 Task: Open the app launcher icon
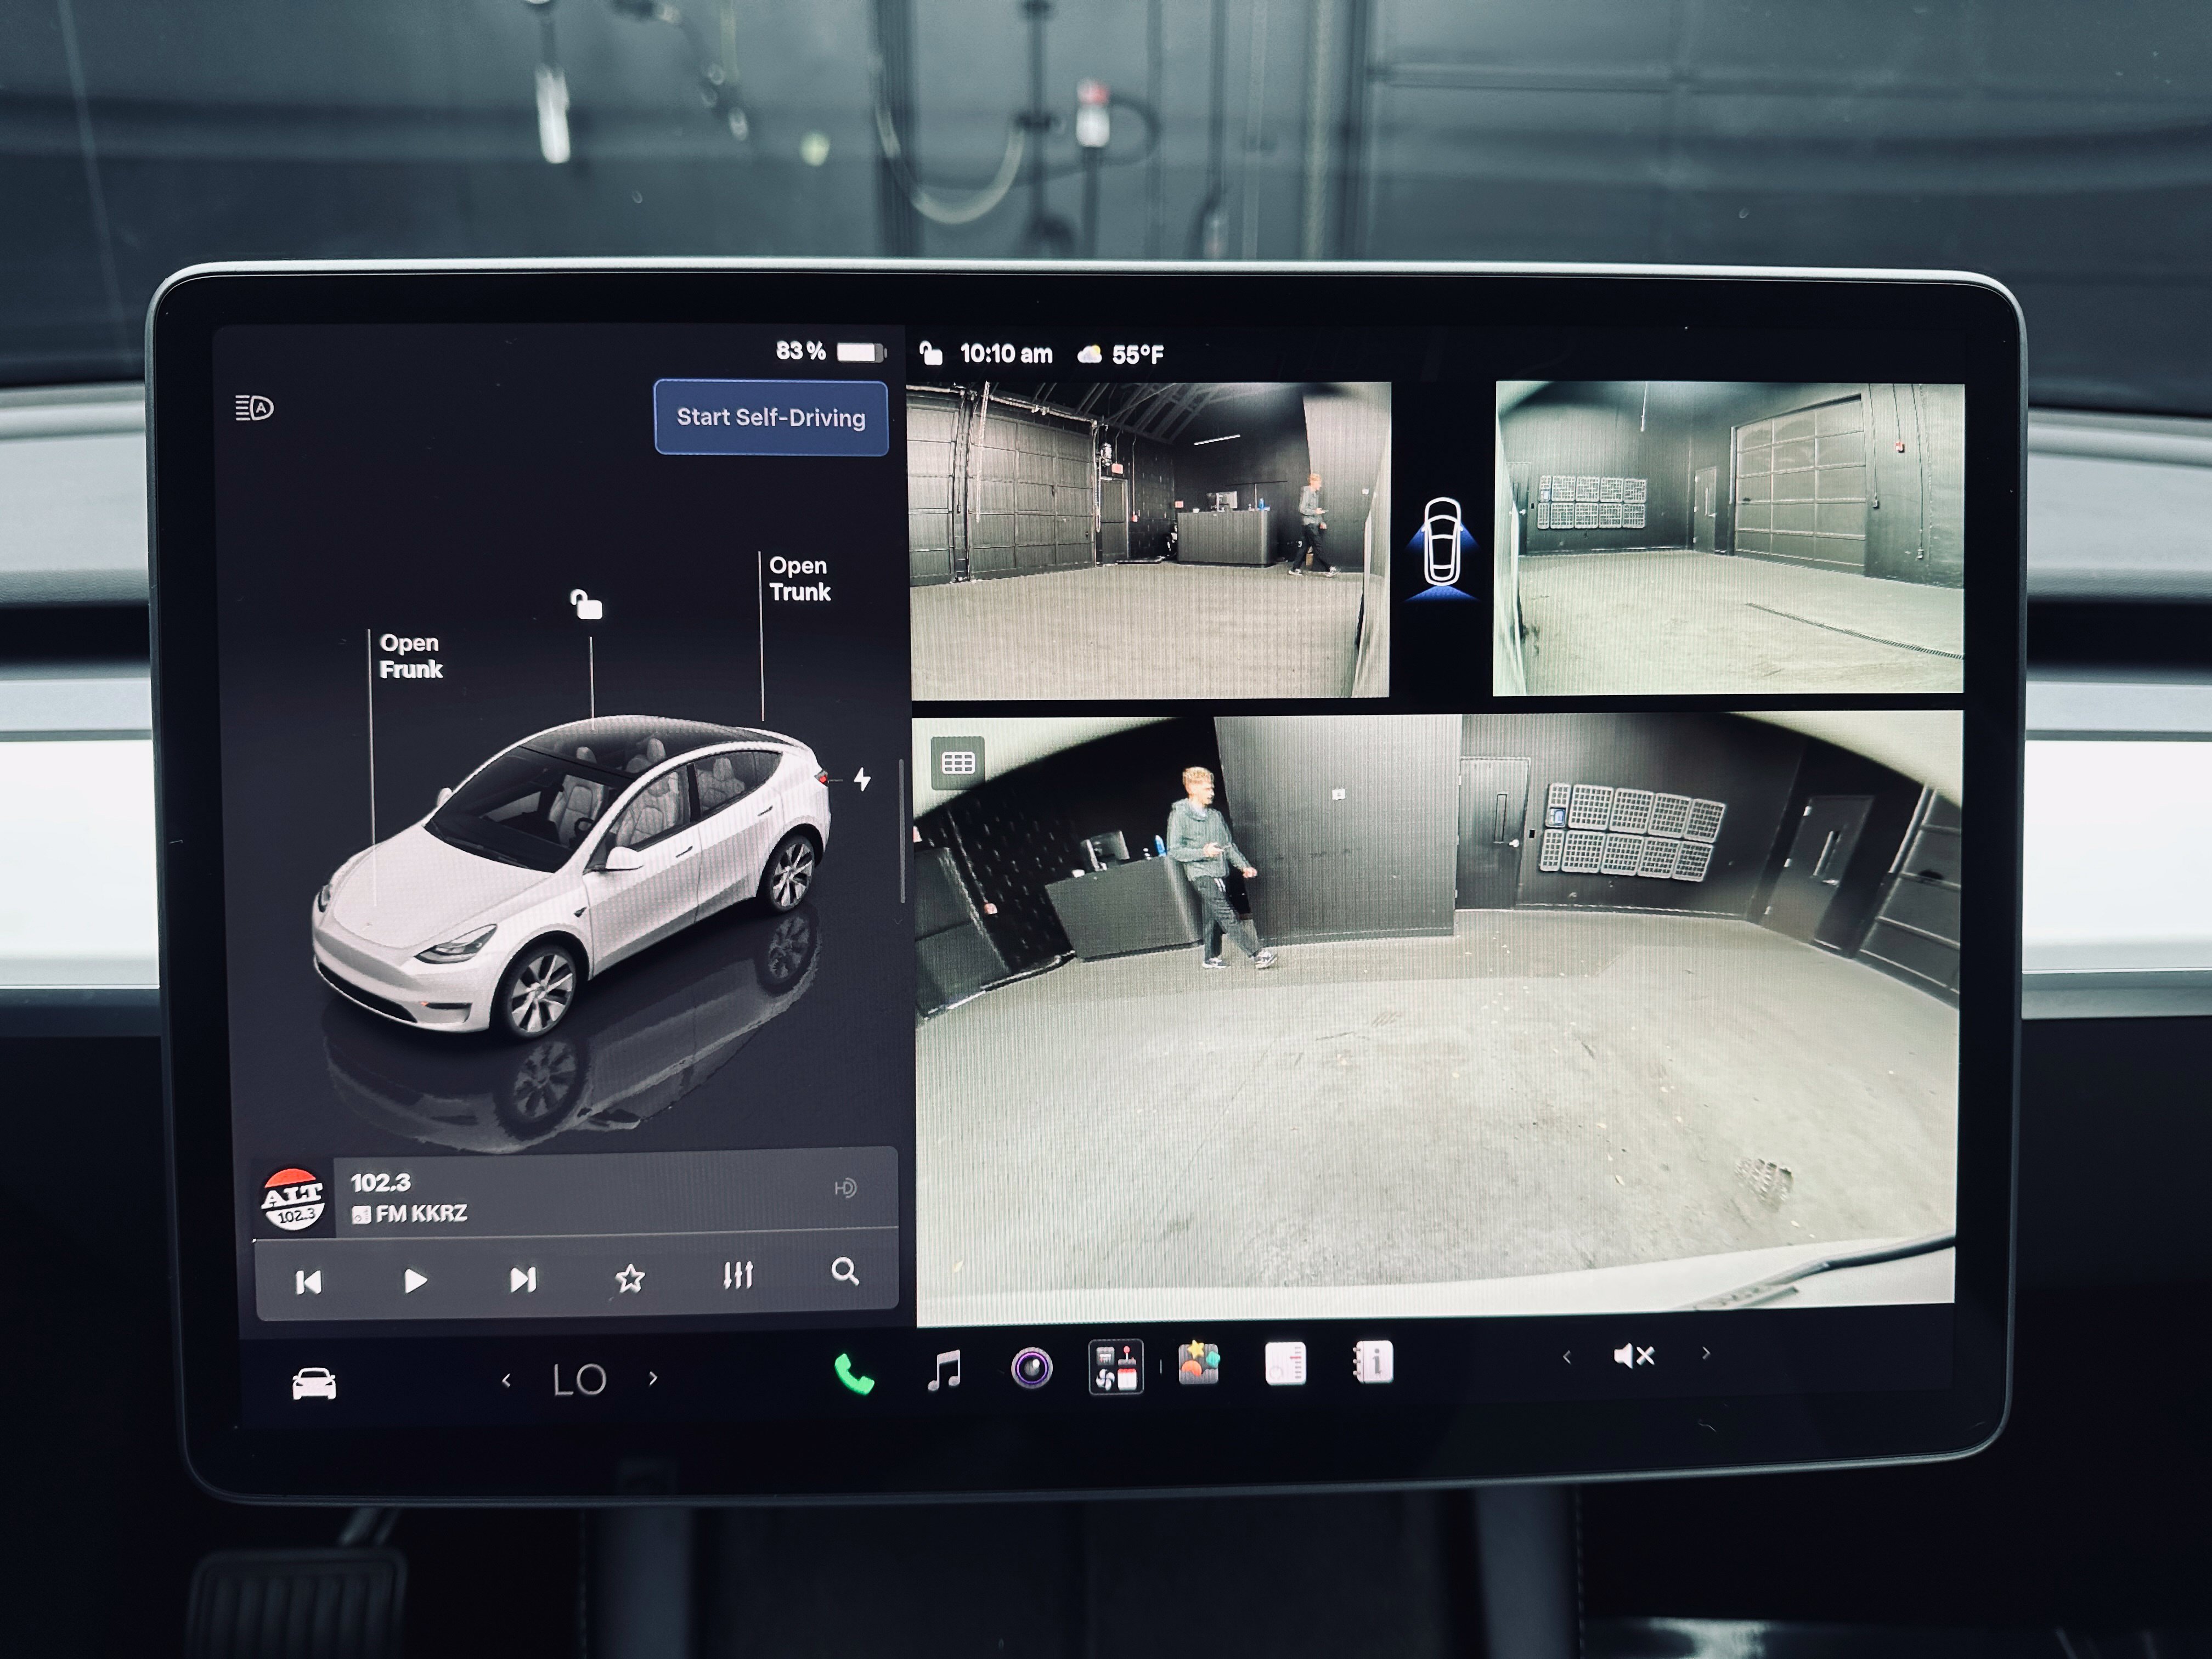click(1116, 1367)
